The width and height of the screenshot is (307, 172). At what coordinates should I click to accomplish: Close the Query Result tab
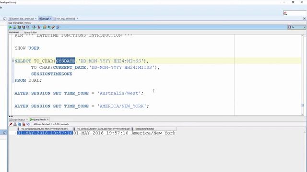click(48, 119)
